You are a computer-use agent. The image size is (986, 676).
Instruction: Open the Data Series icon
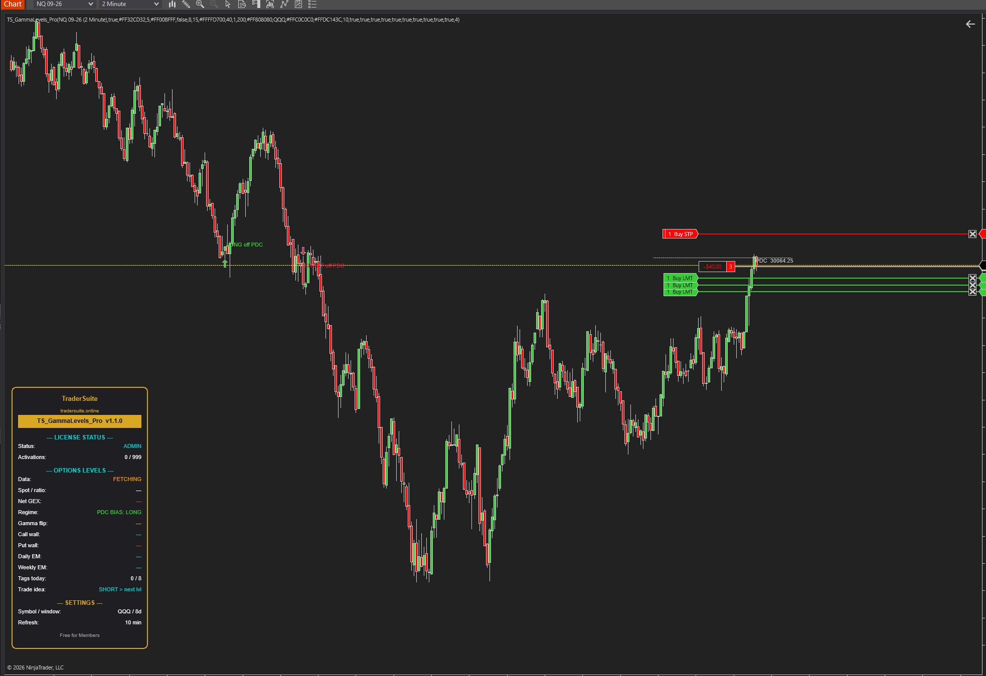click(x=270, y=5)
